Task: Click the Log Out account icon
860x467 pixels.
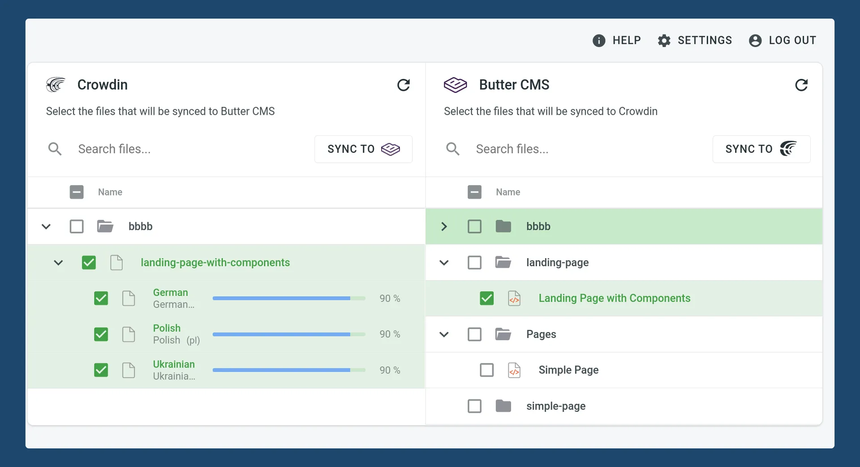Action: pos(755,41)
